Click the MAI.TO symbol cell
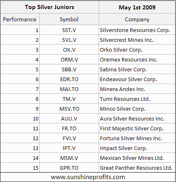 [x=69, y=89]
